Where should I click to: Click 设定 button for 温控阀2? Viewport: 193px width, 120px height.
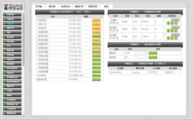click(x=153, y=57)
